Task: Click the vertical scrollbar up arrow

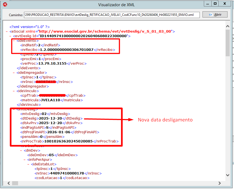Action: tap(228, 26)
